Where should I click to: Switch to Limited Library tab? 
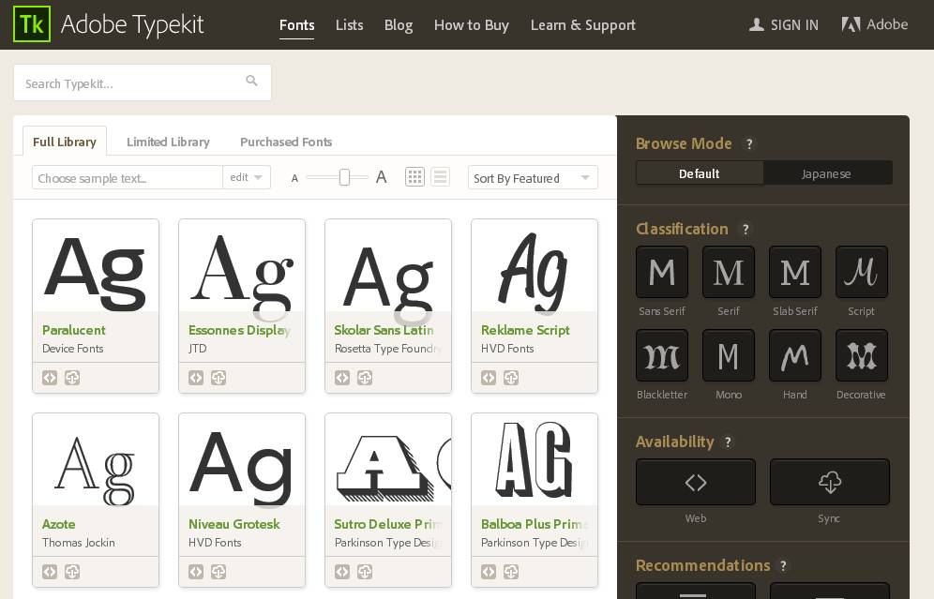pos(168,142)
